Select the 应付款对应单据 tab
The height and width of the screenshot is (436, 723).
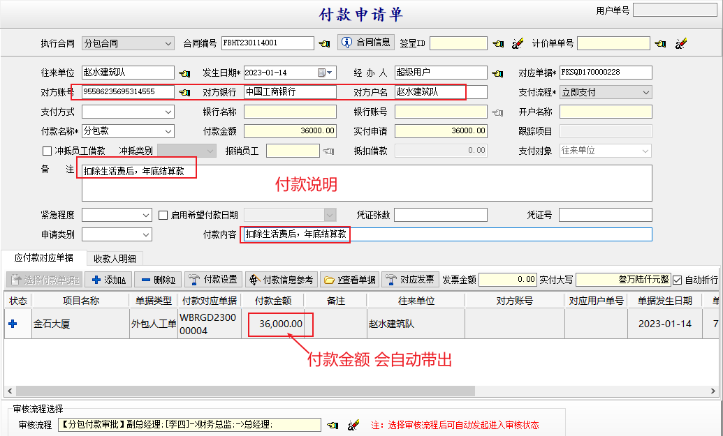pyautogui.click(x=43, y=258)
